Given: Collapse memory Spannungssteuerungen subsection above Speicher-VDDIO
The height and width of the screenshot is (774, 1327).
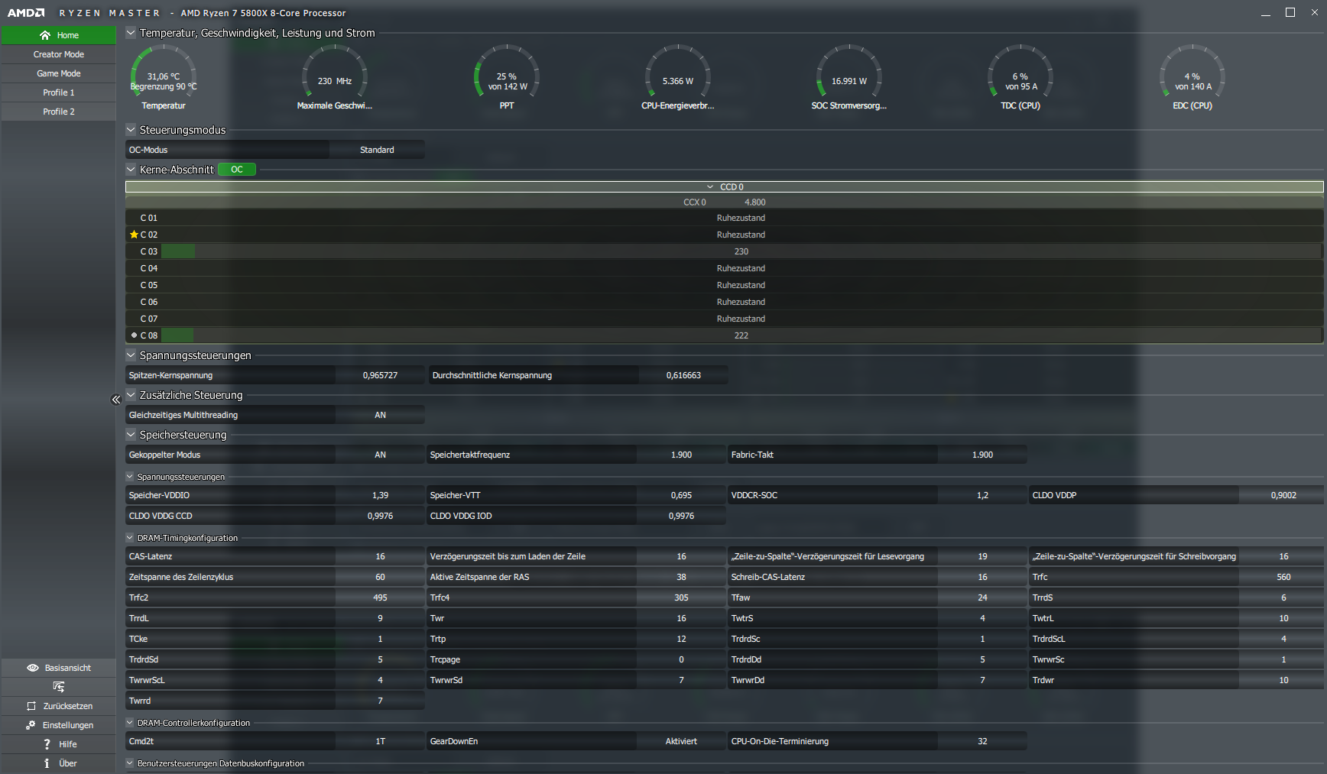Looking at the screenshot, I should pos(130,477).
